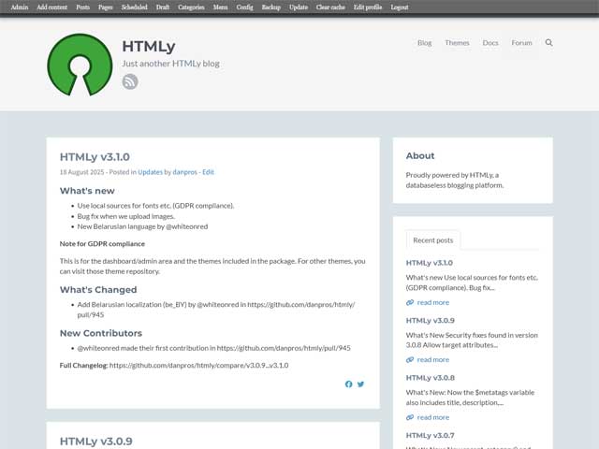Select the Recent posts tab

(433, 240)
